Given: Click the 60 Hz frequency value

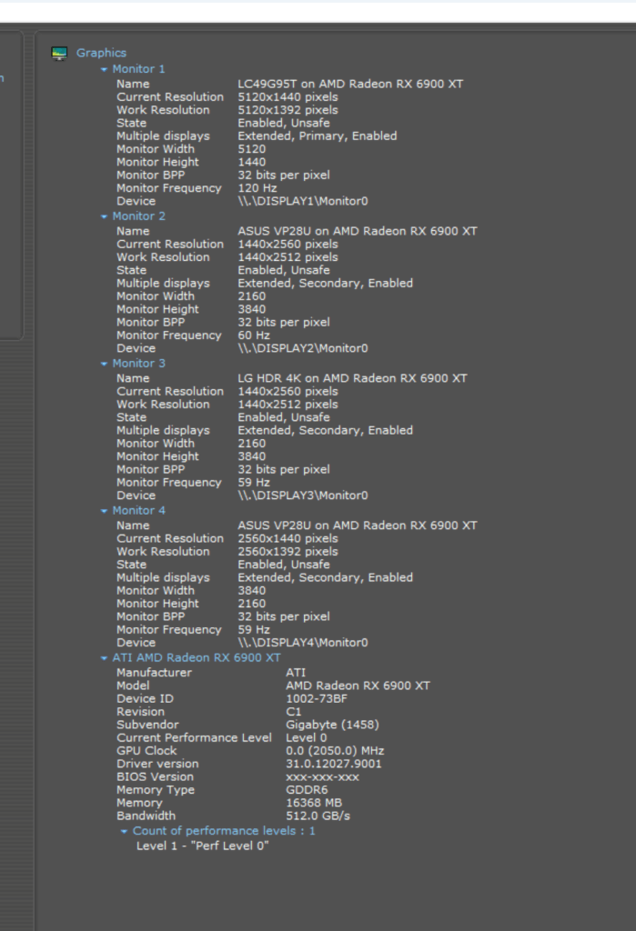Looking at the screenshot, I should tap(254, 335).
